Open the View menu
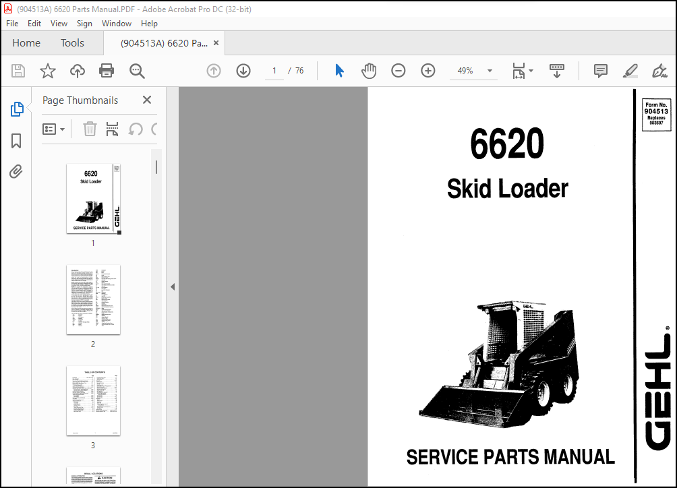 point(59,24)
